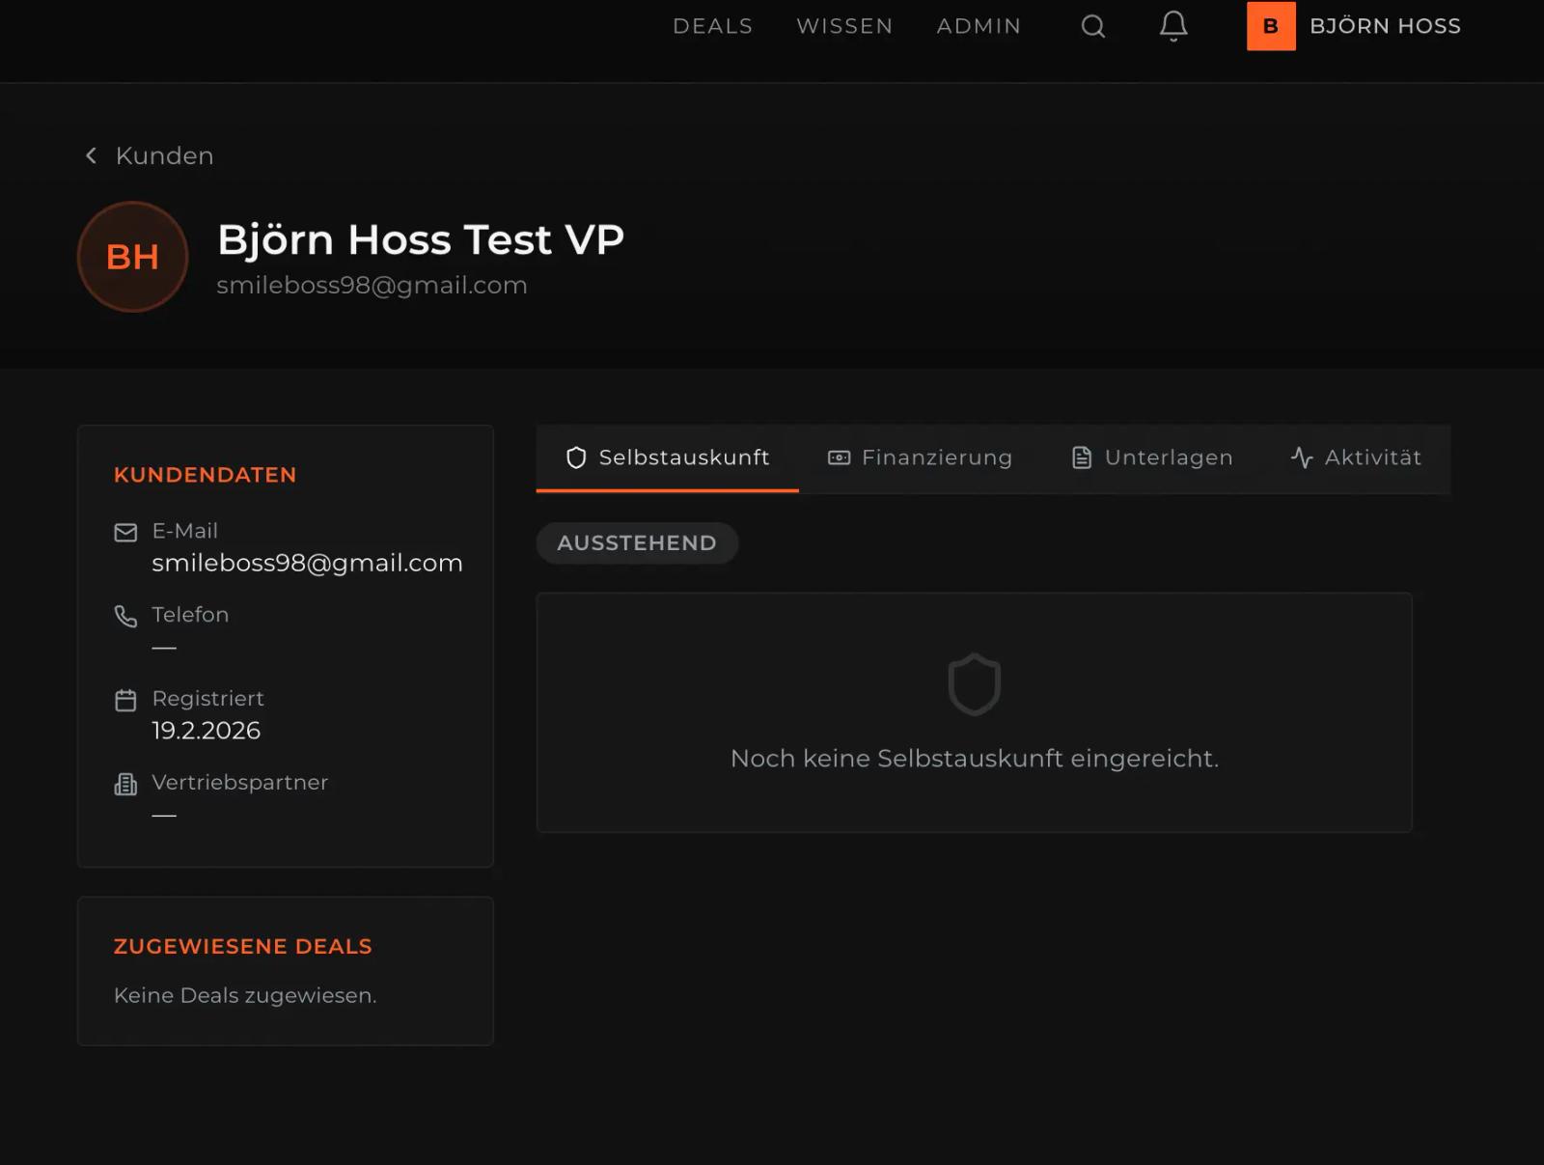Click the email under the customer name
This screenshot has width=1544, height=1165.
[x=372, y=286]
